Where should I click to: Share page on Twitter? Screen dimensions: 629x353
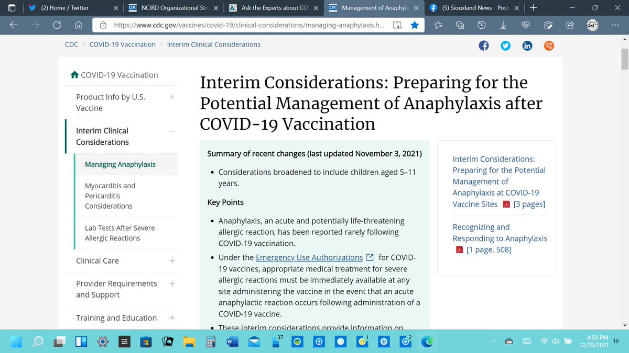(x=505, y=45)
